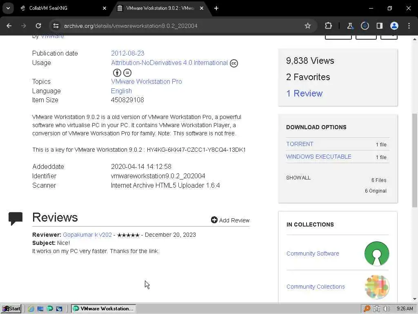Open the volume speaker tray icon
The image size is (418, 314).
click(x=386, y=309)
